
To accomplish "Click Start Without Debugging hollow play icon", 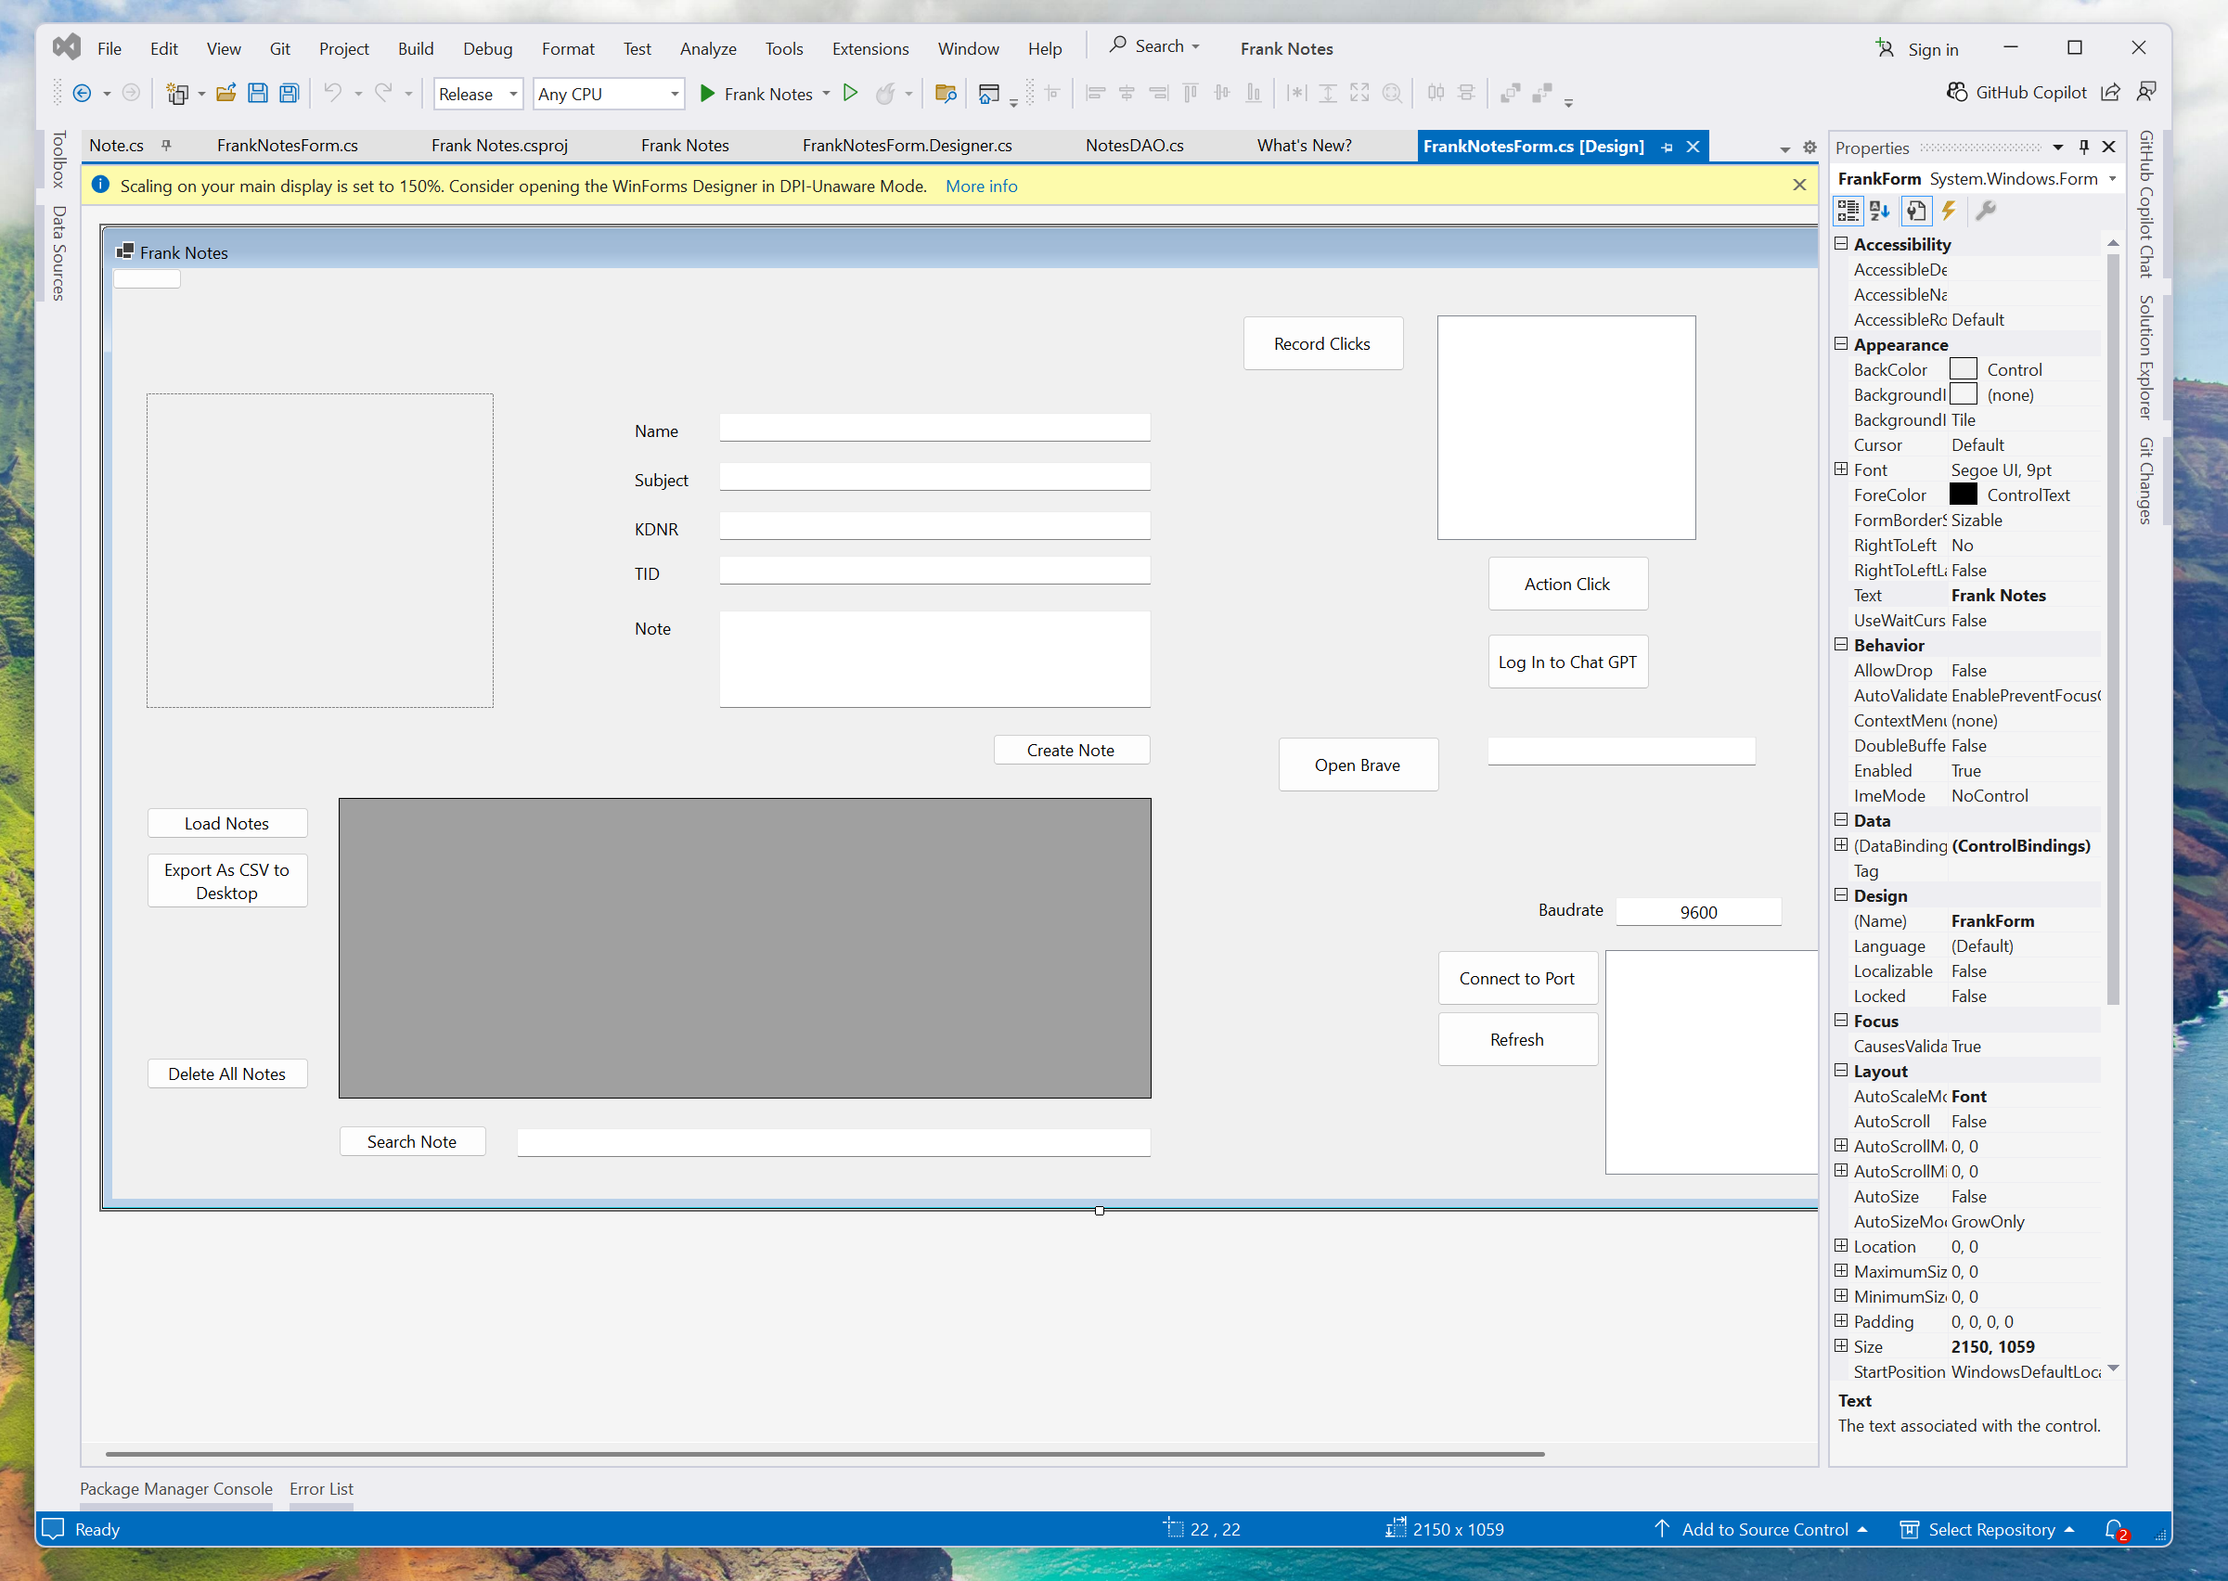I will [850, 94].
